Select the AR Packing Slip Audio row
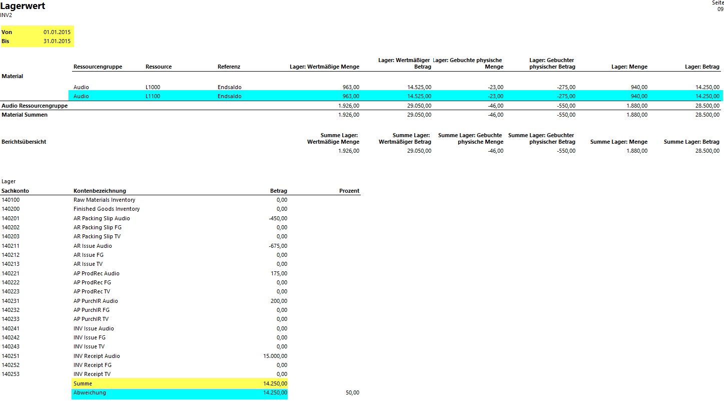Screen dimensions: 724x403 (x=102, y=218)
